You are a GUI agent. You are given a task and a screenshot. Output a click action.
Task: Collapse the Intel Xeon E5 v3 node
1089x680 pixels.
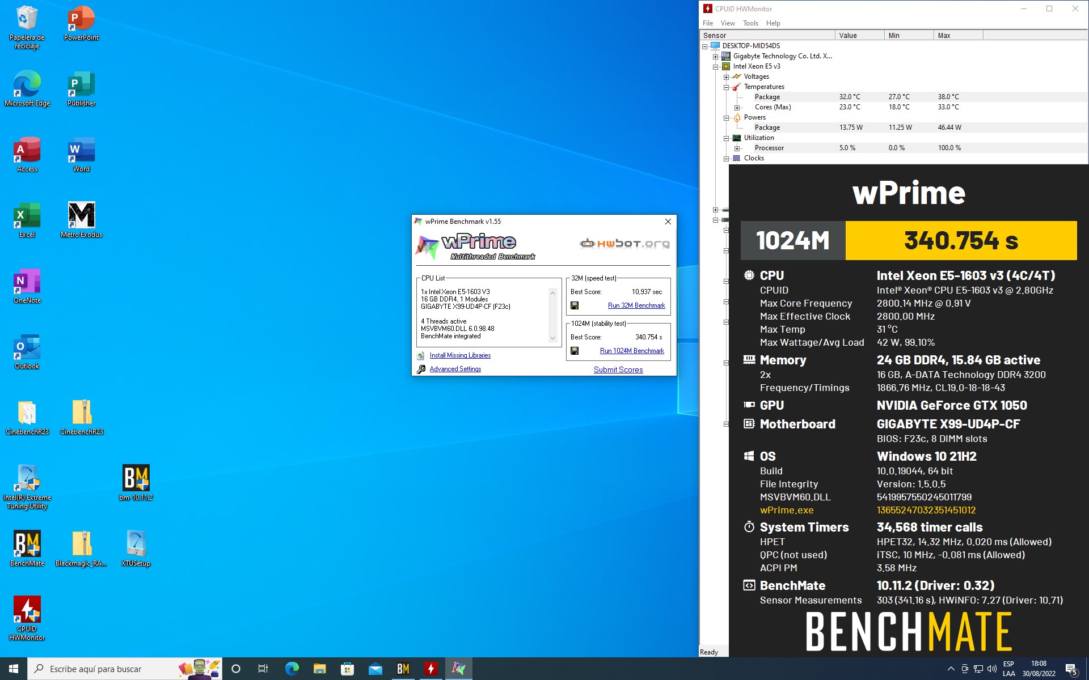(x=716, y=66)
